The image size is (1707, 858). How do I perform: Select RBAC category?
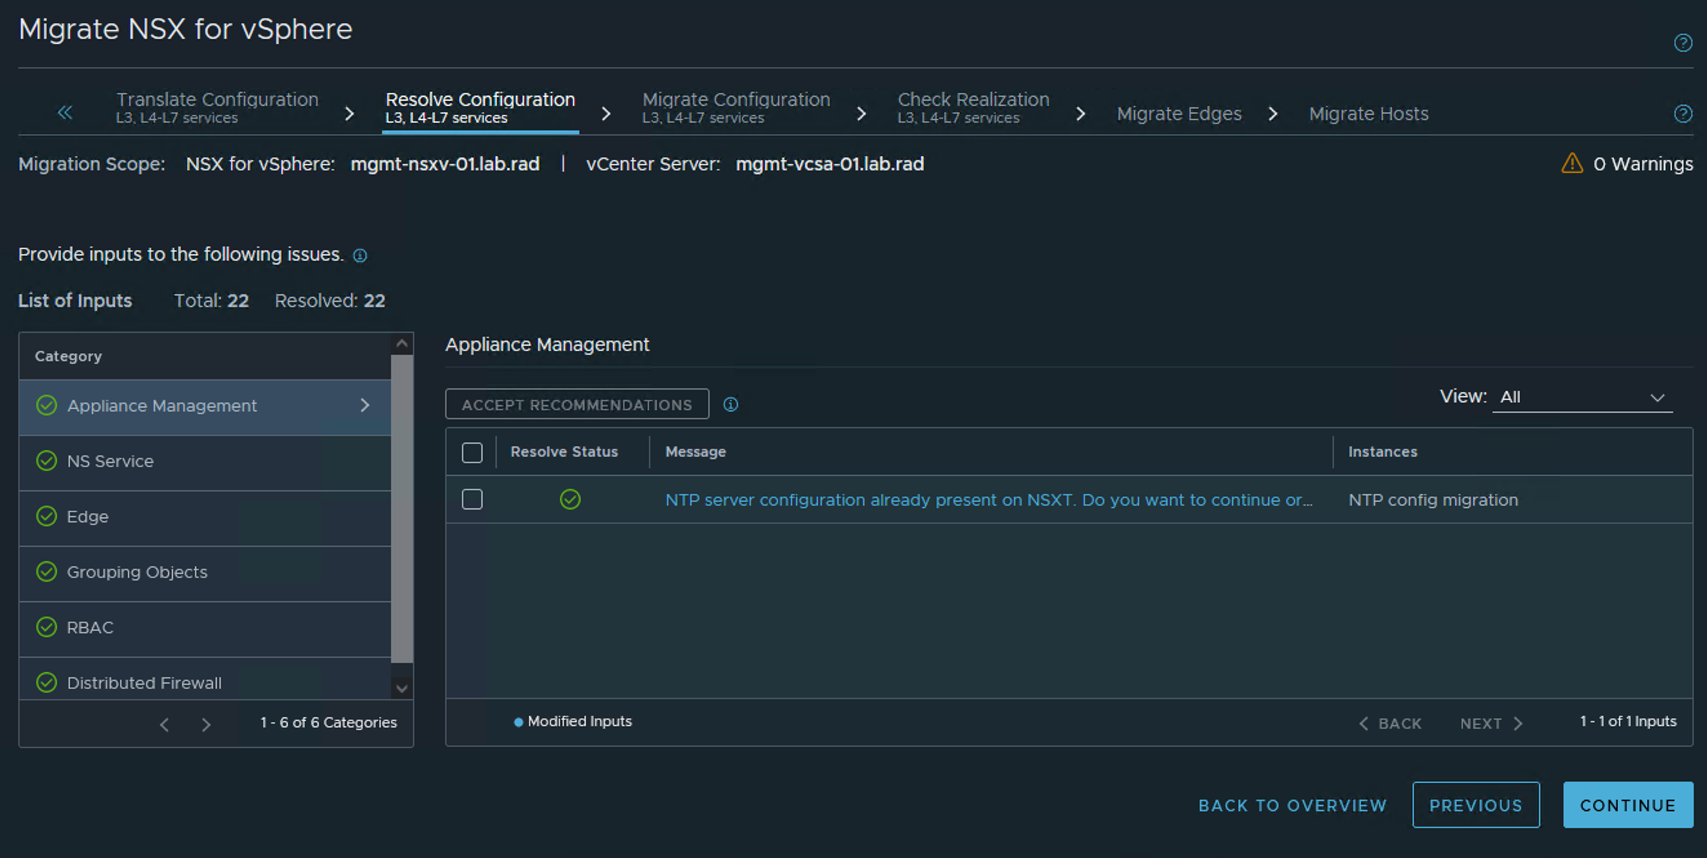205,628
